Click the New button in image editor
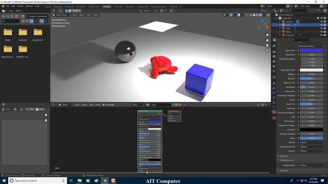The width and height of the screenshot is (328, 184). pyautogui.click(x=30, y=109)
